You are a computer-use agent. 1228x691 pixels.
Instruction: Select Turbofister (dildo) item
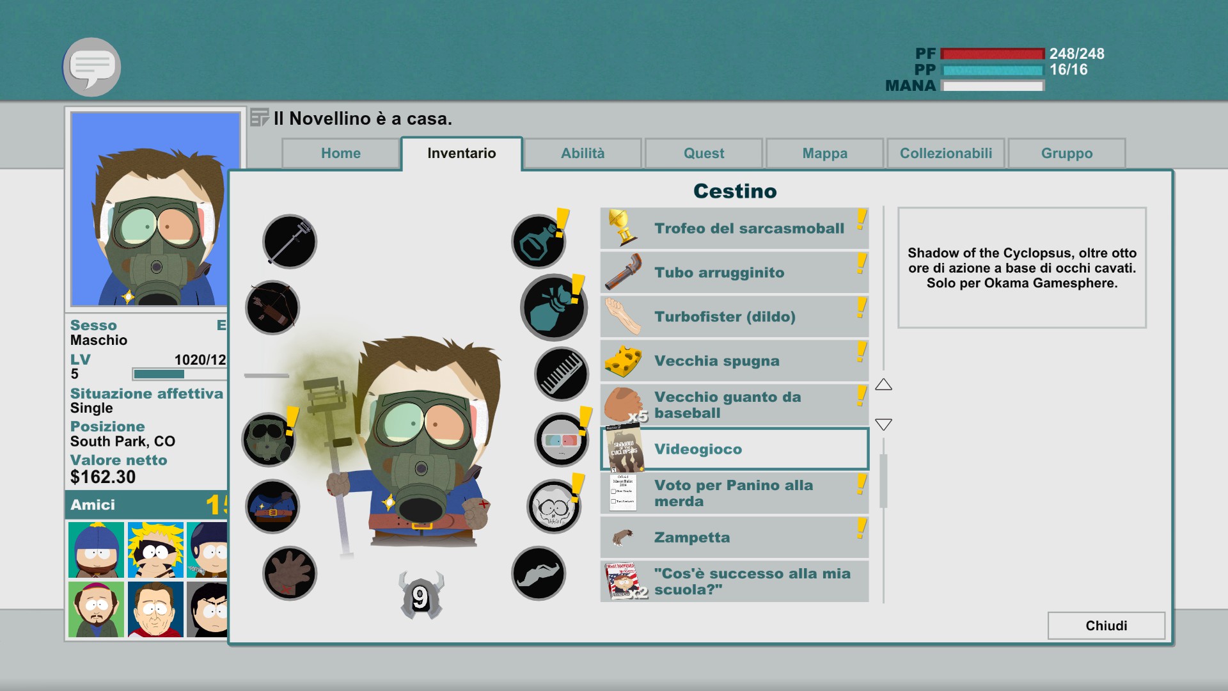734,317
